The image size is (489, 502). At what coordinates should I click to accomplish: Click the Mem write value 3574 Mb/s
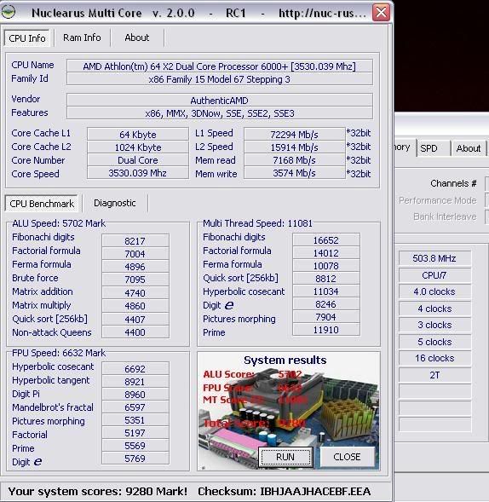click(295, 173)
